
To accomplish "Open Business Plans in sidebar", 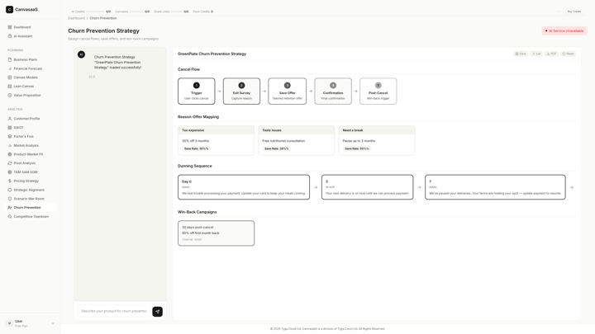I will [x=31, y=59].
